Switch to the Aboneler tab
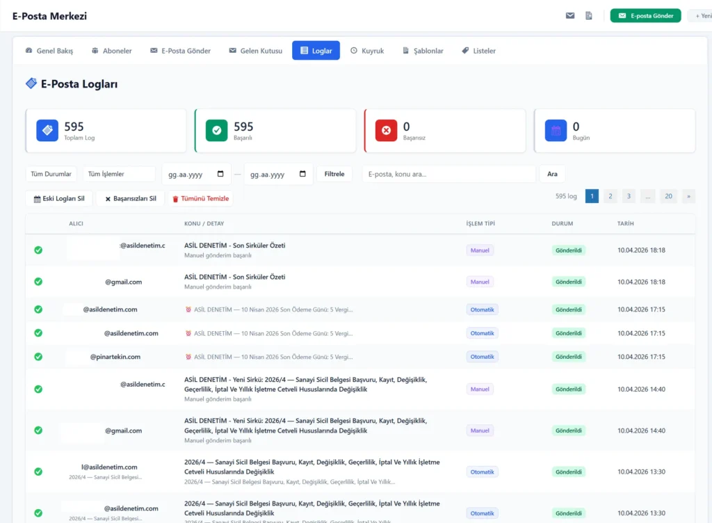The height and width of the screenshot is (523, 712). pyautogui.click(x=112, y=51)
